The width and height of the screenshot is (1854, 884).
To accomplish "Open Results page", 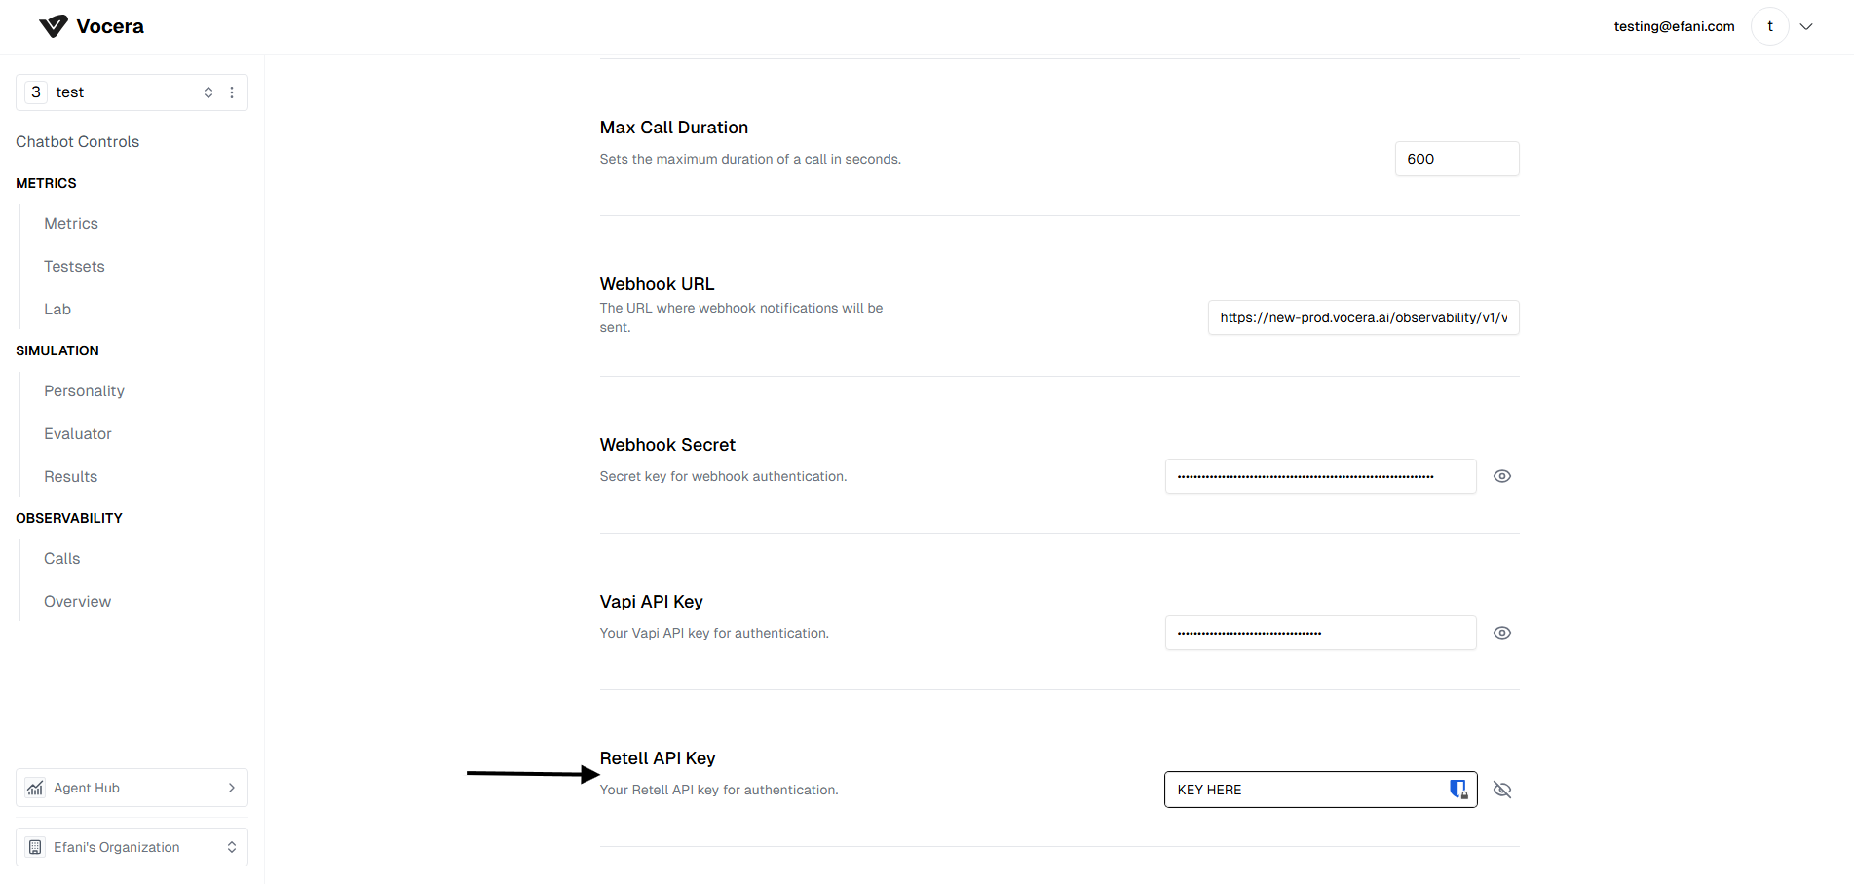I will point(71,477).
